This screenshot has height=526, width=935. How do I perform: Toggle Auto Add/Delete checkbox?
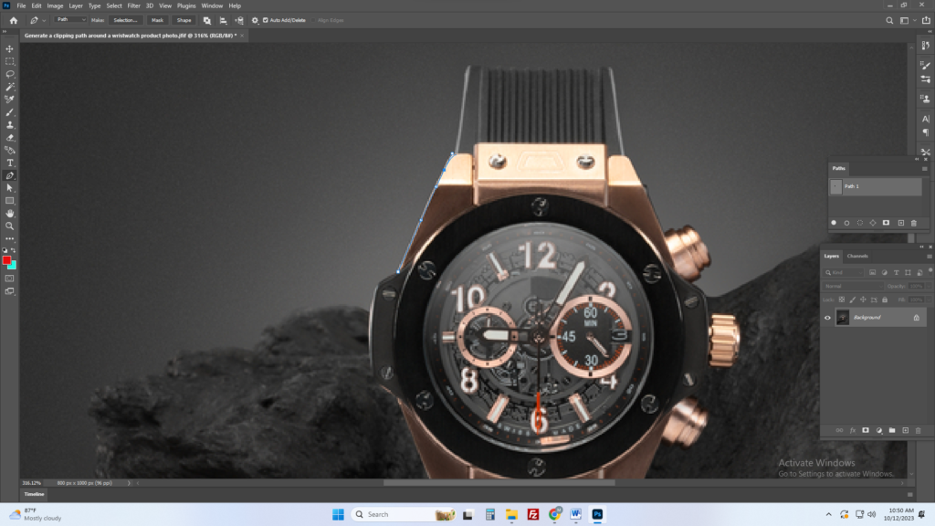[x=266, y=19]
